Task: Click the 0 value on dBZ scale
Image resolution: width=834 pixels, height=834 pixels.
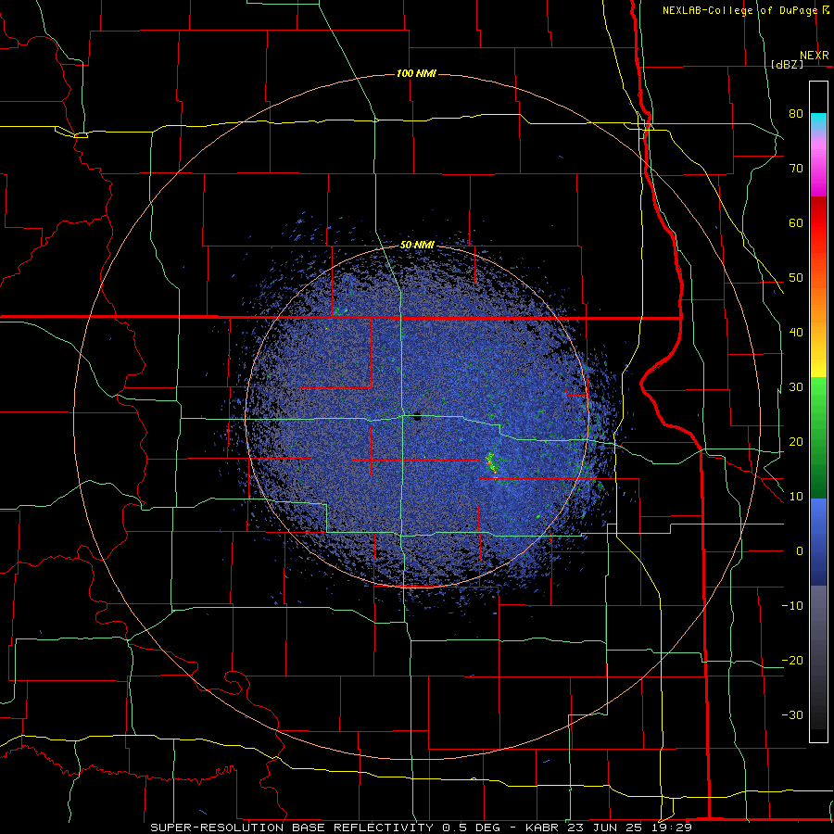Action: pos(800,551)
